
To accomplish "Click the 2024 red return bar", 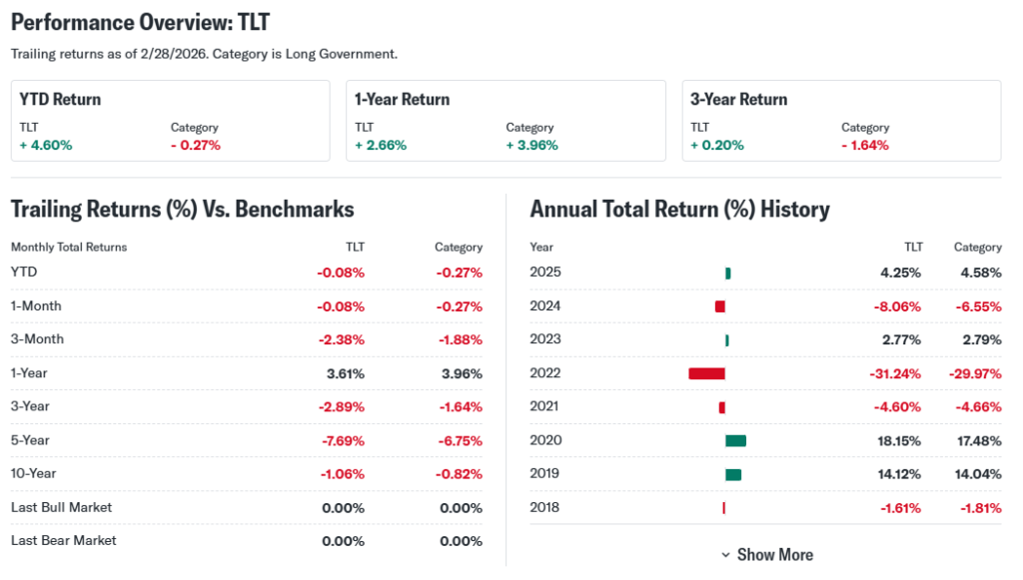I will [x=720, y=306].
